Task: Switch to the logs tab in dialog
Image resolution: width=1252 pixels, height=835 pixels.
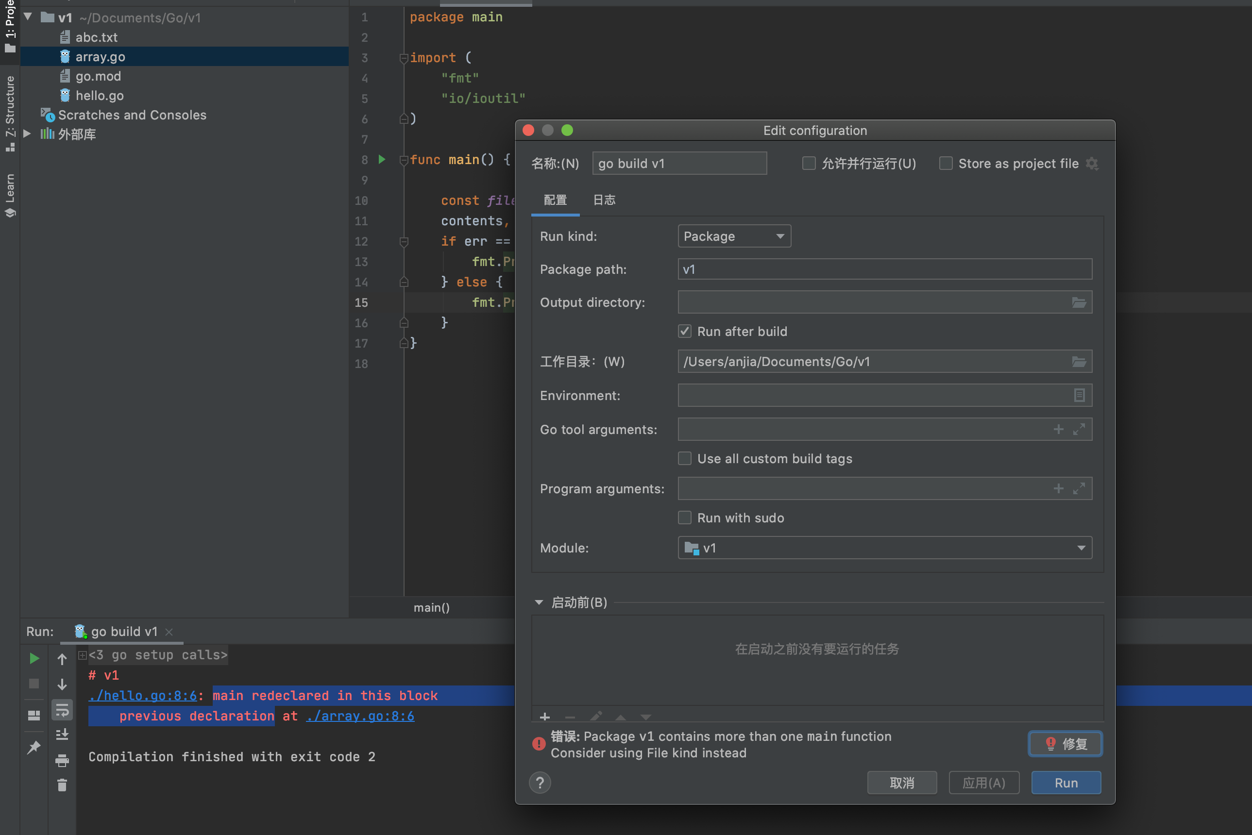Action: pos(604,200)
